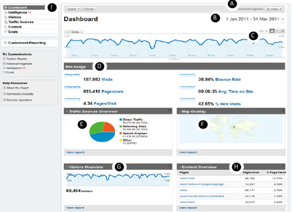Screen dimensions: 292x212
Task: Open the date range picker arrow
Action: point(283,19)
